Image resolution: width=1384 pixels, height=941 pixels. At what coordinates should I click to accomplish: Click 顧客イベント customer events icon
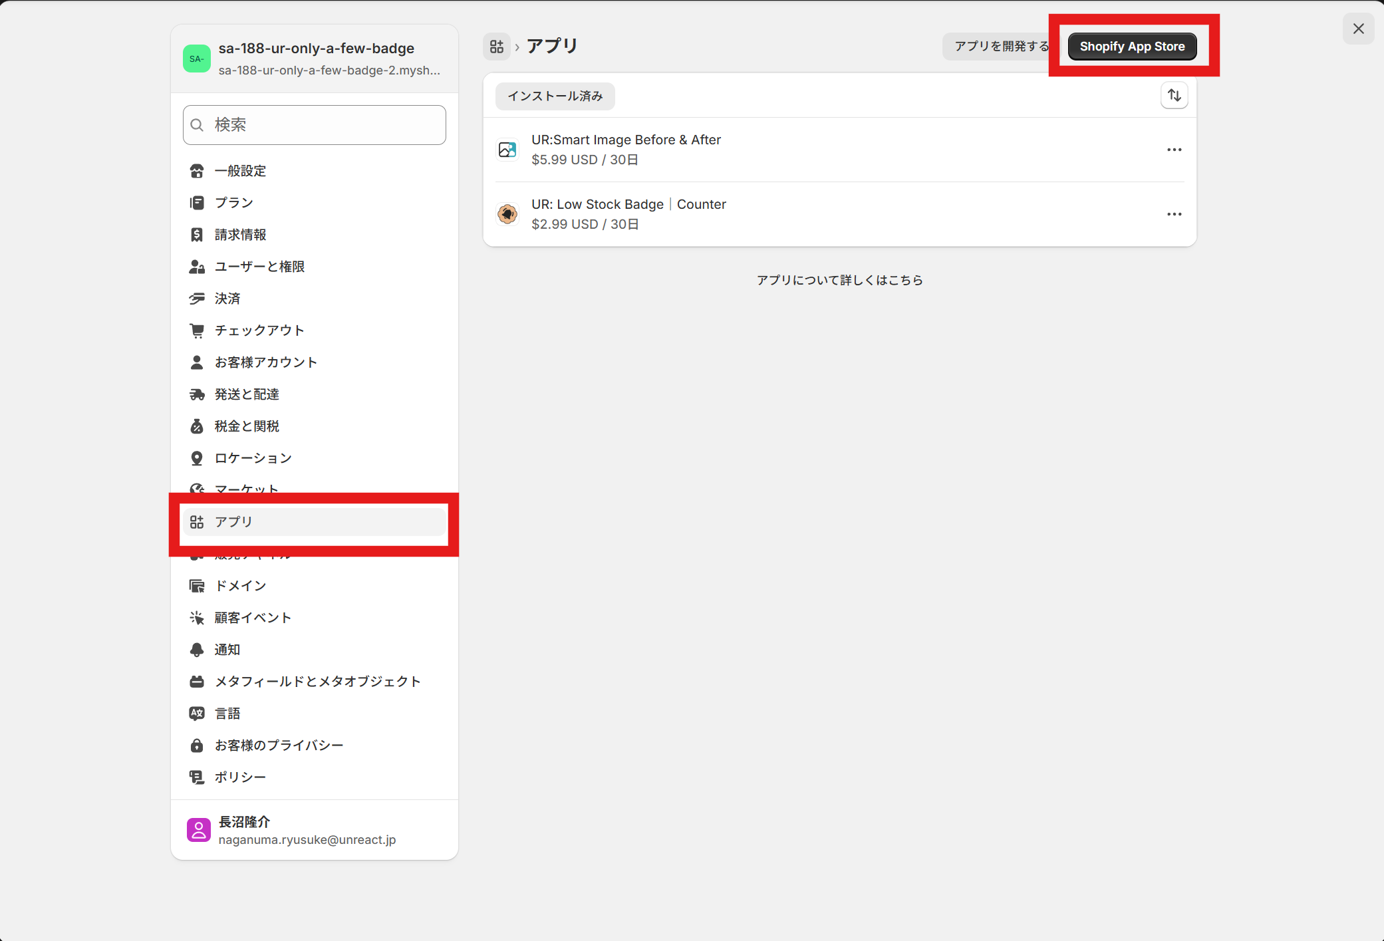coord(197,618)
